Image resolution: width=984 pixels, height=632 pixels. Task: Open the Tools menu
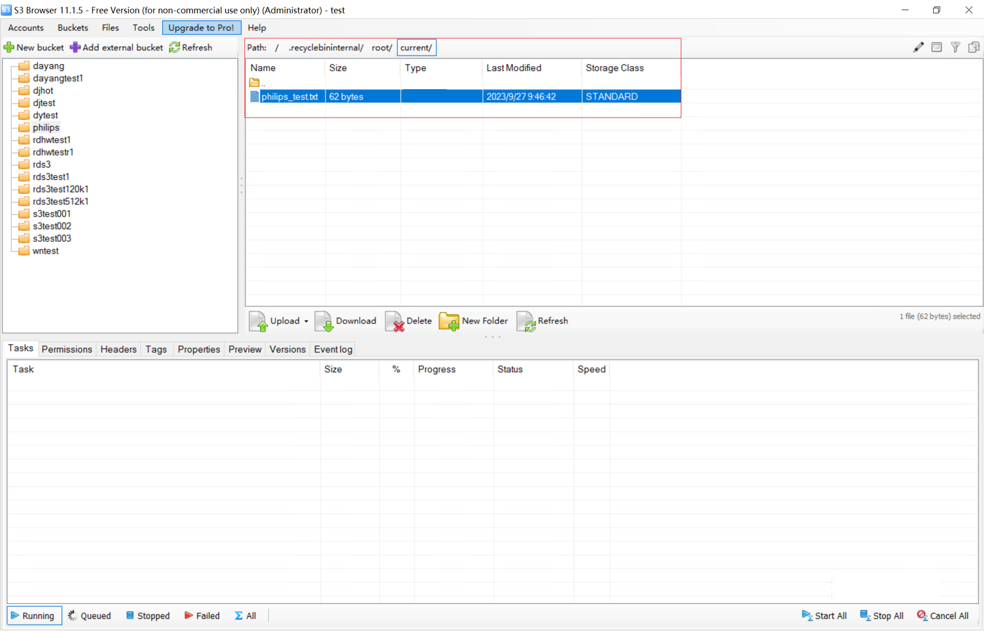click(x=144, y=28)
